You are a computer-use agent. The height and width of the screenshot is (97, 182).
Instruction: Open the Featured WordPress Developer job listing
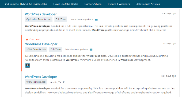pos(41,44)
